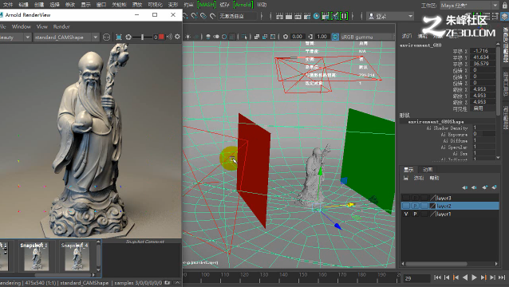The width and height of the screenshot is (509, 287).
Task: Click the viewport gear exposure icon
Action: pyautogui.click(x=286, y=37)
